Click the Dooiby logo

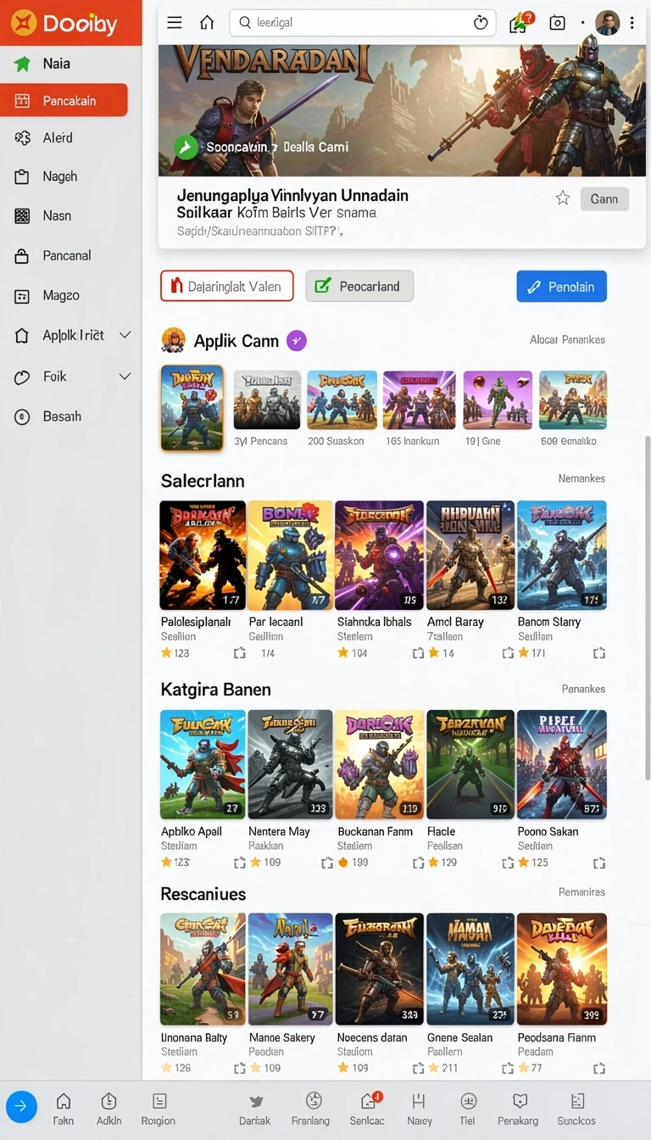coord(64,23)
